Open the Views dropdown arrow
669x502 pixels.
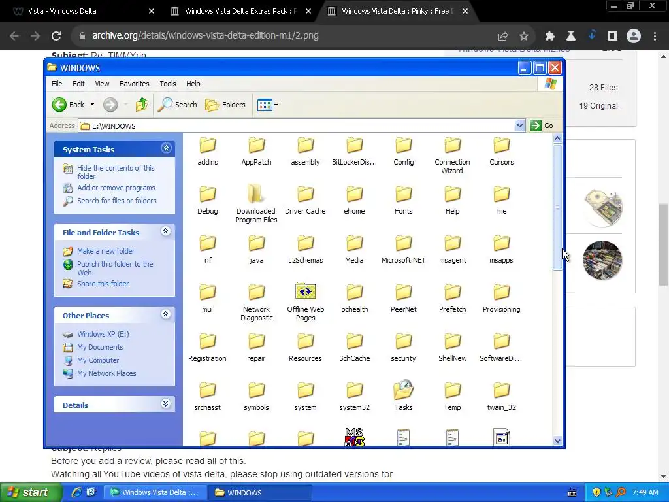tap(276, 105)
